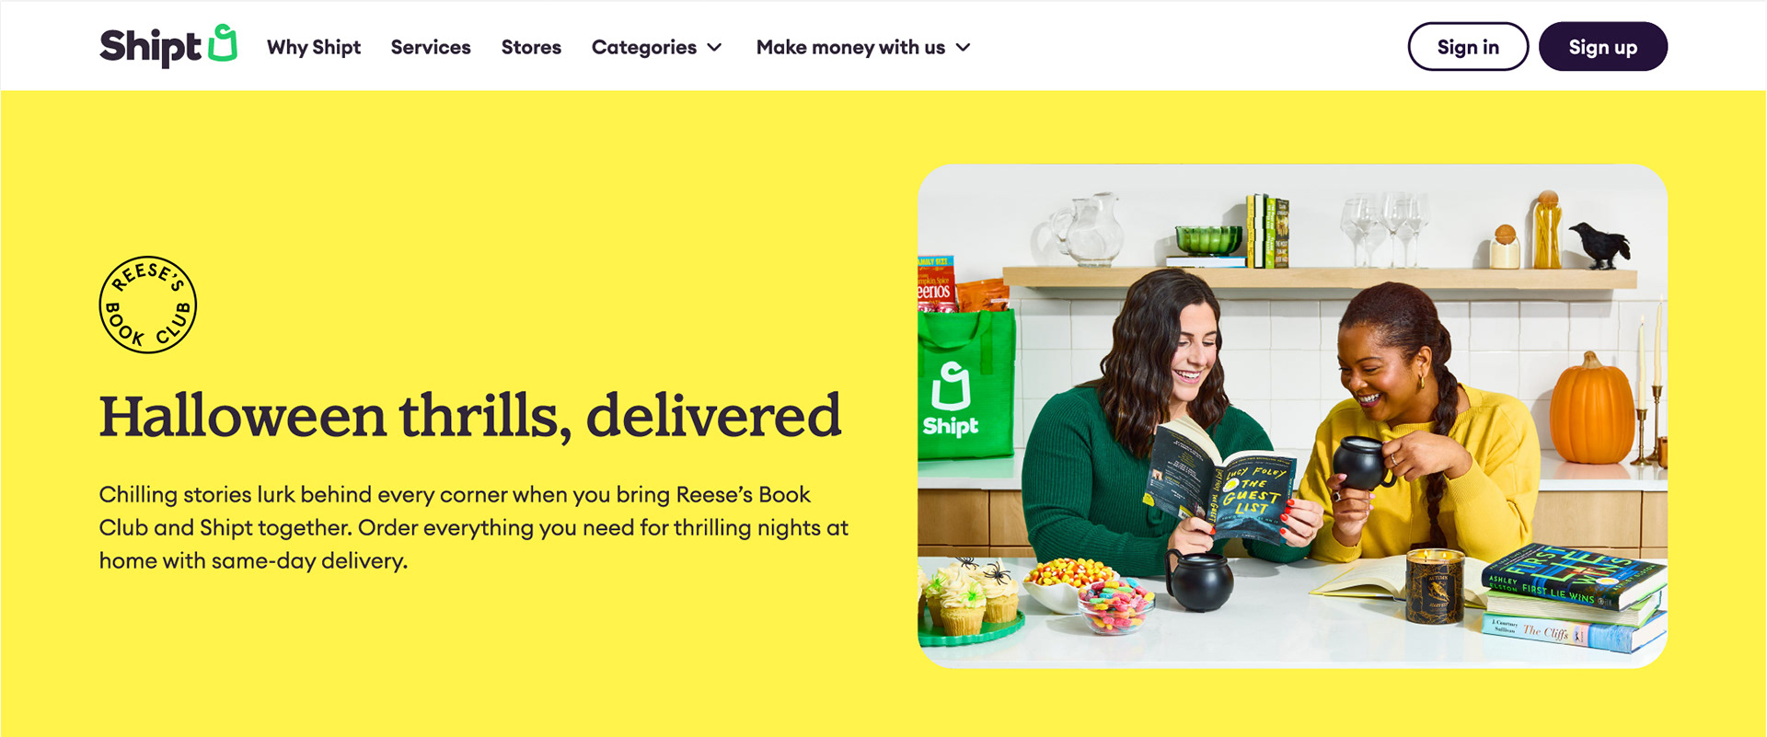This screenshot has height=737, width=1767.
Task: Click the Shipt logo in header
Action: point(168,46)
